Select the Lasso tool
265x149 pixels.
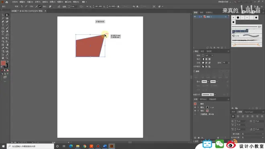[7, 18]
